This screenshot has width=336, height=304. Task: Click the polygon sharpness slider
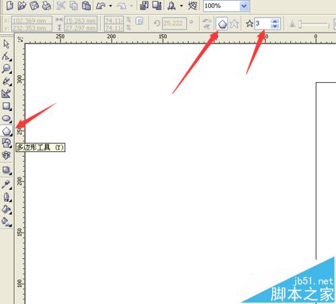(x=314, y=24)
